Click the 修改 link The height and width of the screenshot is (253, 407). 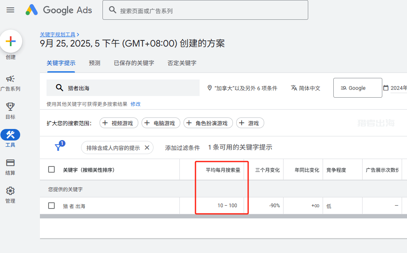(x=135, y=104)
